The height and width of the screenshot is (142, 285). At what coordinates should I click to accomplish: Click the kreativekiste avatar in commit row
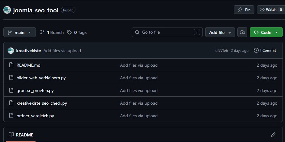pyautogui.click(x=11, y=51)
